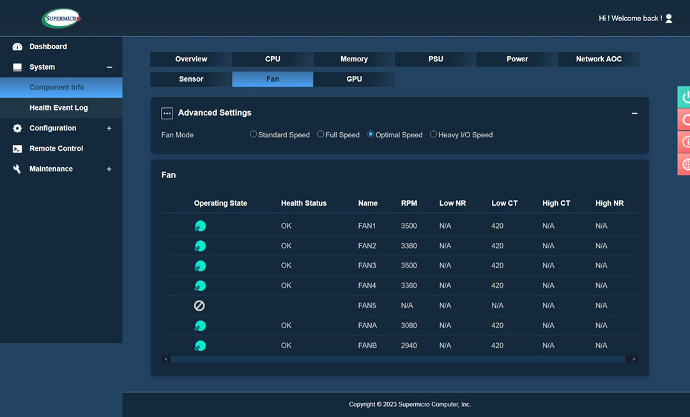Select the Fan tab
Image resolution: width=690 pixels, height=417 pixels.
(x=272, y=79)
